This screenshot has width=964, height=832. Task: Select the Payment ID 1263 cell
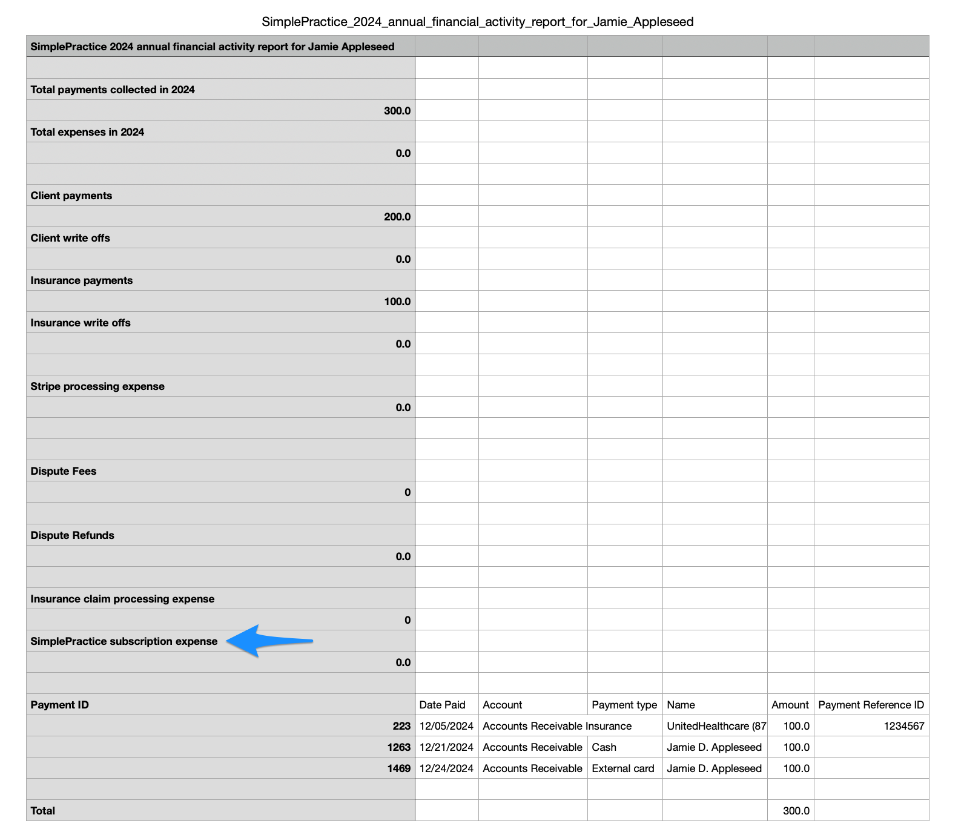click(398, 747)
